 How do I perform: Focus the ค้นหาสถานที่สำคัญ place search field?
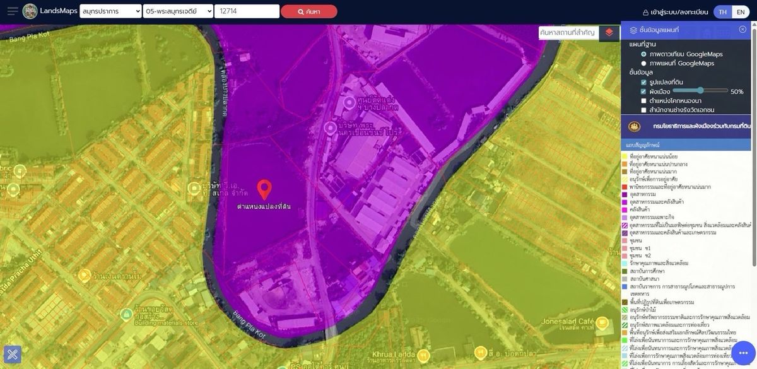[x=568, y=32]
